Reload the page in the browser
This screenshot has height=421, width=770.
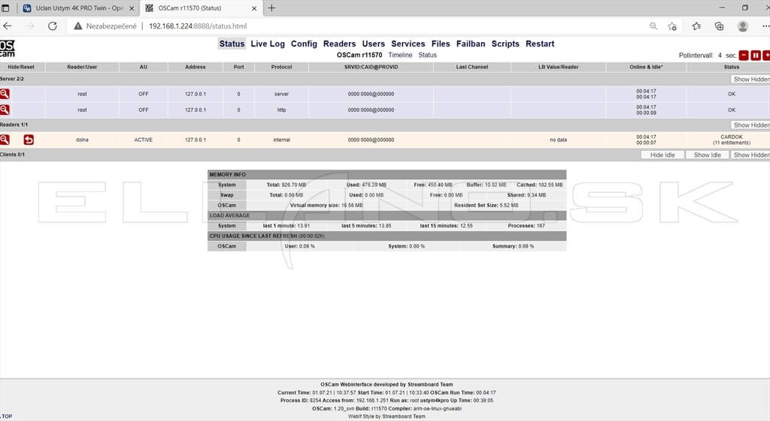pos(53,26)
